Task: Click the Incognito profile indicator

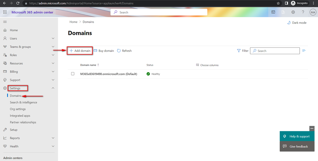Action: tap(299, 3)
